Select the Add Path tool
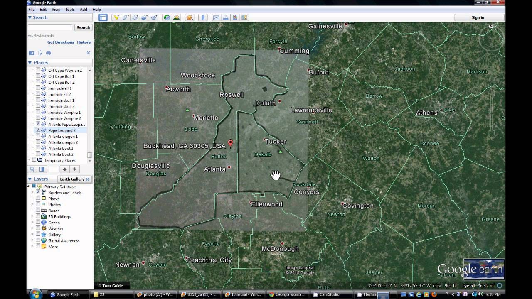The image size is (532, 299). click(135, 17)
